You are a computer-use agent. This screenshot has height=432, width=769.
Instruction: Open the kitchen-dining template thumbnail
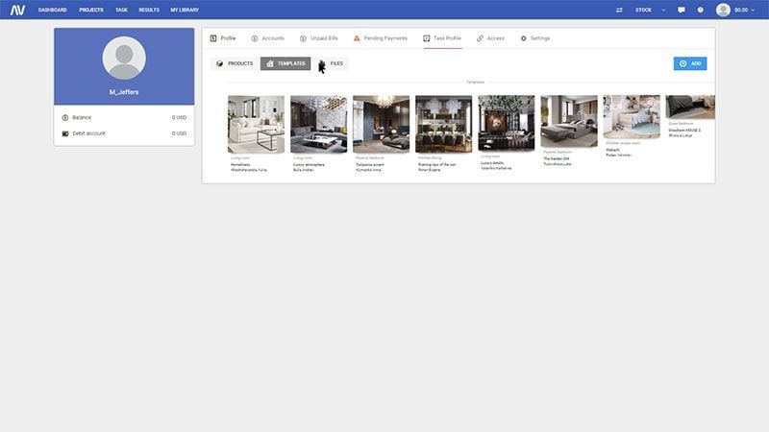pyautogui.click(x=444, y=125)
